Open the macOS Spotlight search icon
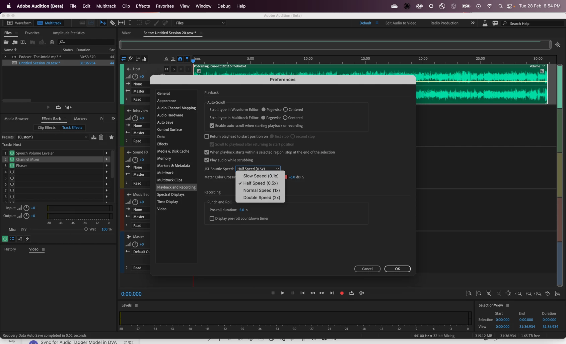The width and height of the screenshot is (566, 344). (500, 6)
